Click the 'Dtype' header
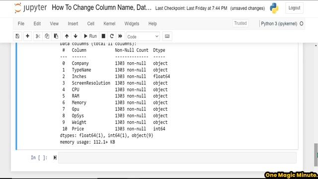The width and height of the screenshot is (318, 179). pyautogui.click(x=159, y=50)
